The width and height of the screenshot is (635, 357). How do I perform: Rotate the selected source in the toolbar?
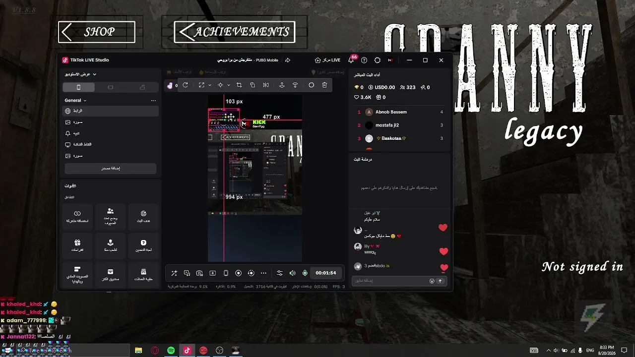[185, 85]
